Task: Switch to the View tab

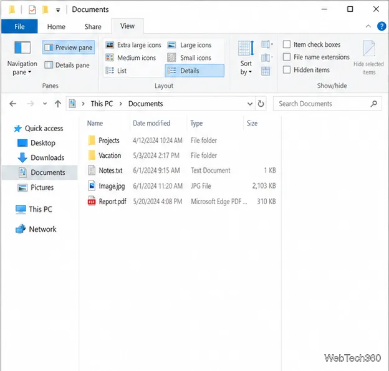Action: coord(127,26)
